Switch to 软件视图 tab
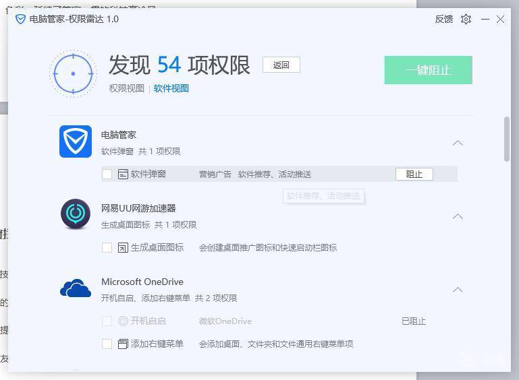Image resolution: width=519 pixels, height=380 pixels. (x=171, y=88)
